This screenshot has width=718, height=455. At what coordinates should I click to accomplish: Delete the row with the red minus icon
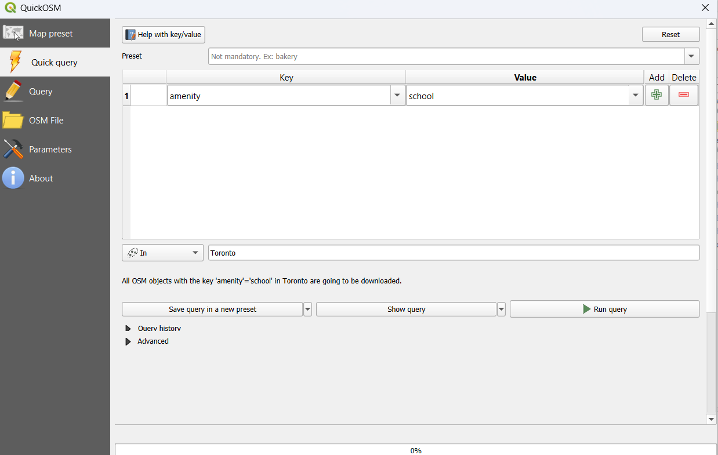(x=684, y=95)
